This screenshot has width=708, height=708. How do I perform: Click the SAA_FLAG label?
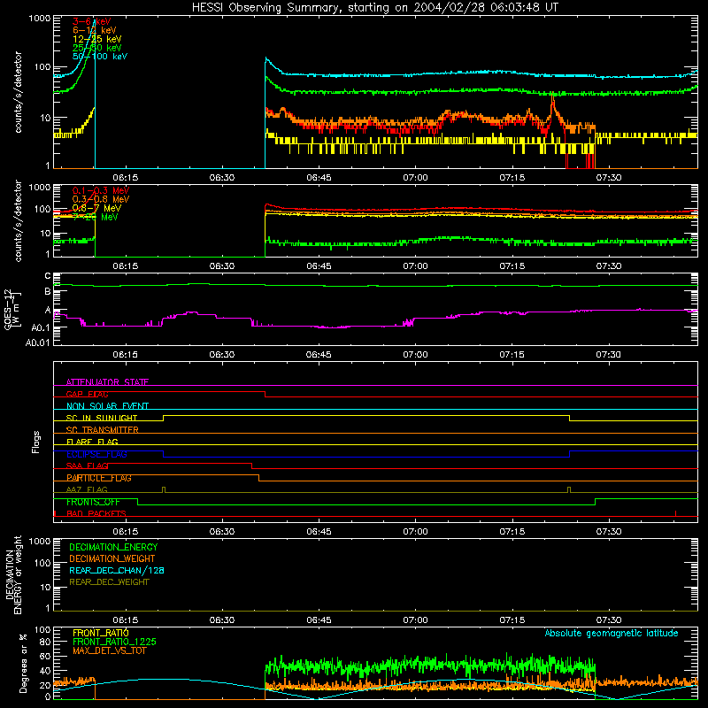click(87, 466)
